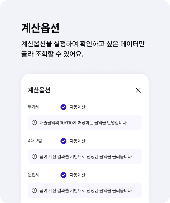170x203 pixels.
Task: Click the 4대보험 급여 계산 결과 notice text
Action: tap(86, 157)
